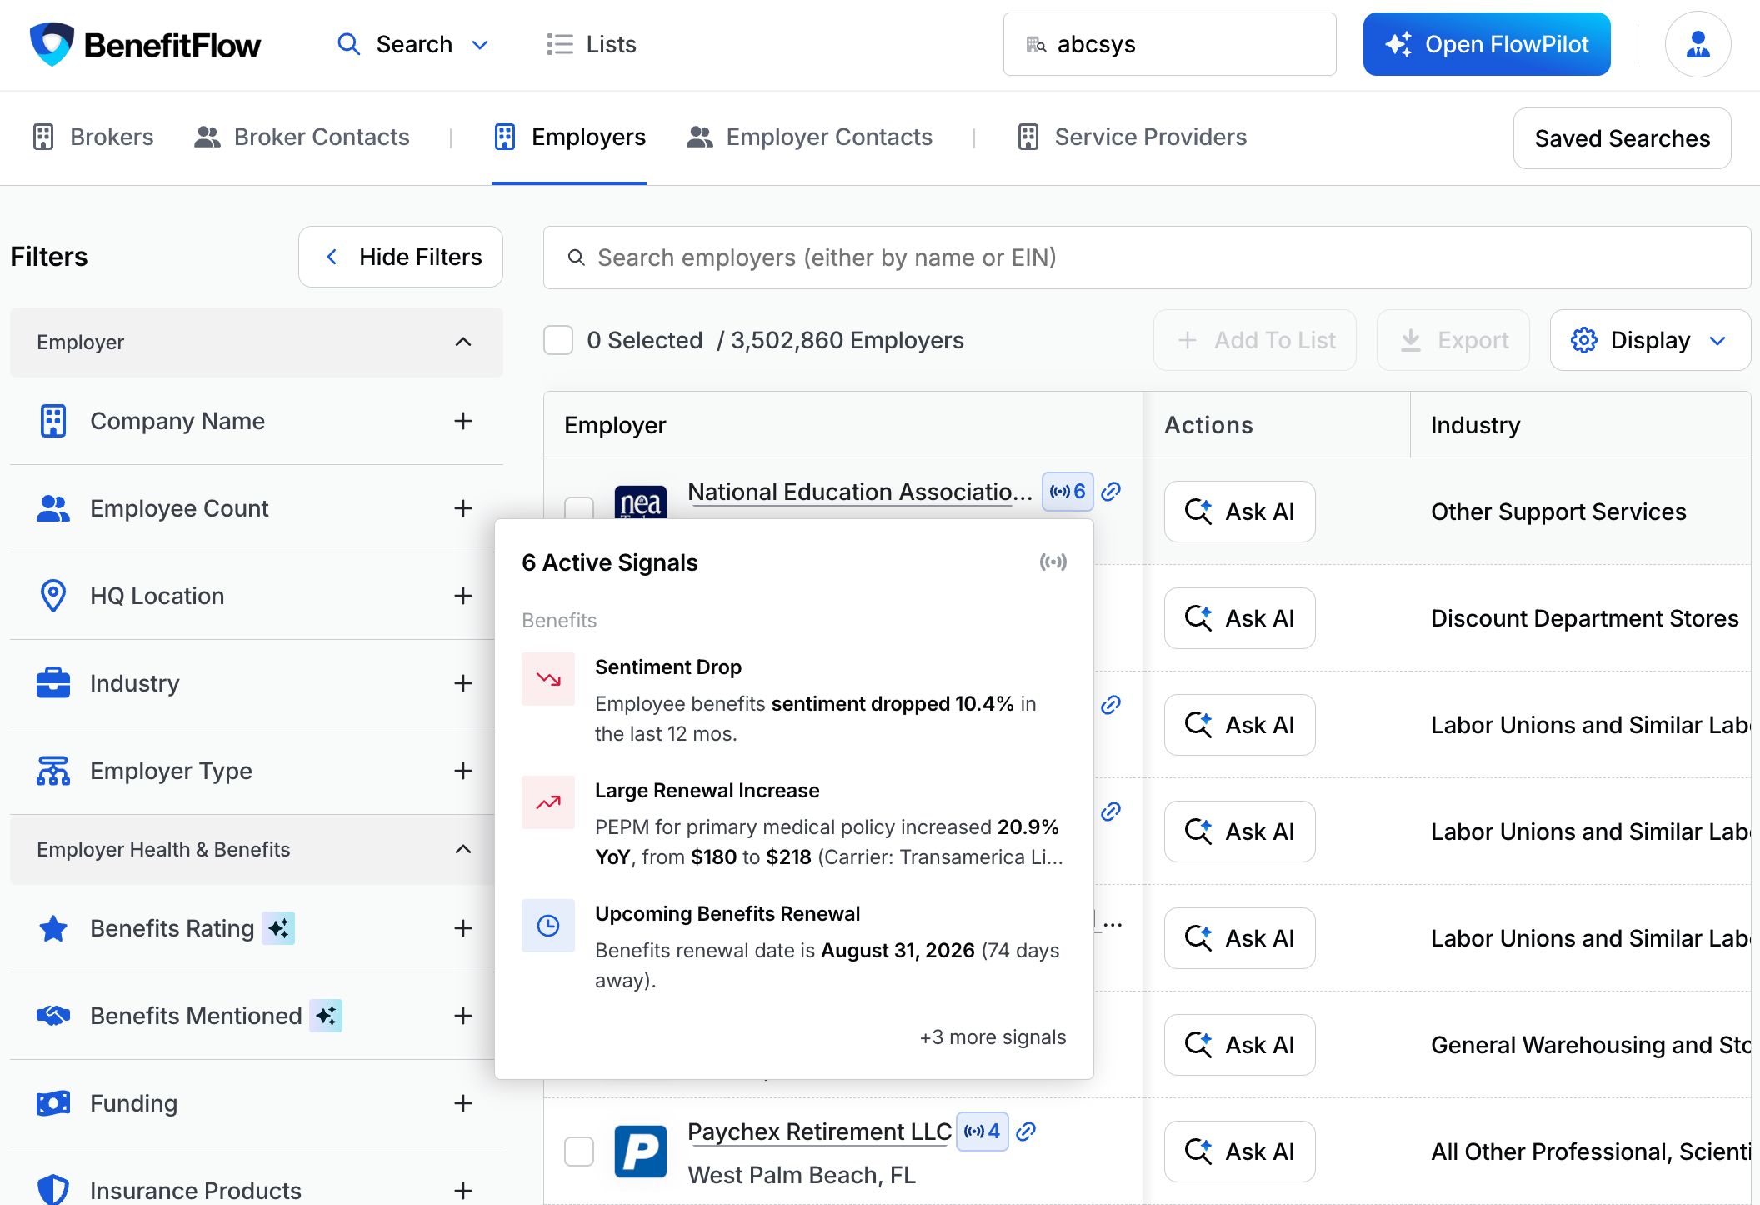Open the National Education Association employer link

click(860, 492)
